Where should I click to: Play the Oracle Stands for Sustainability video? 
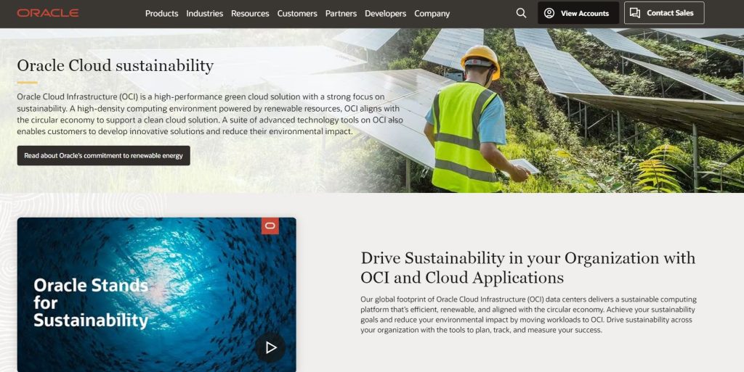270,347
